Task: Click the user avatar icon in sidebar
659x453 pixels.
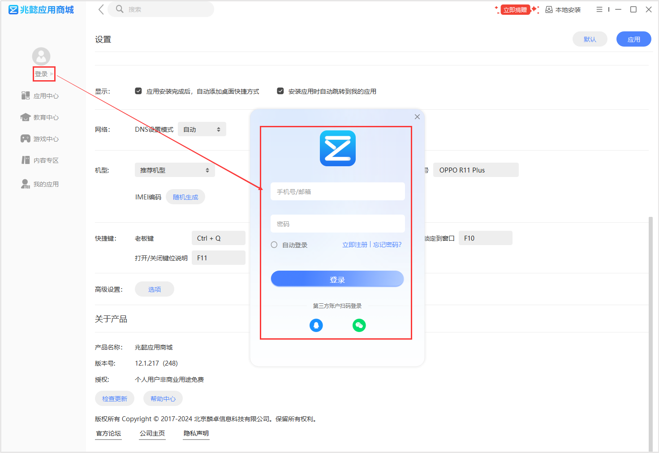Action: click(x=41, y=56)
